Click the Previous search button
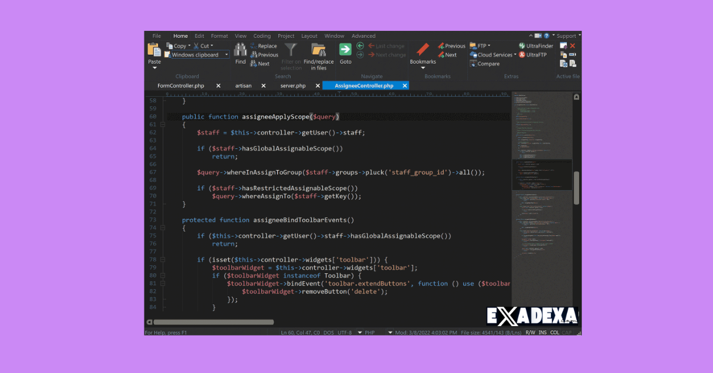This screenshot has width=713, height=373. 267,55
